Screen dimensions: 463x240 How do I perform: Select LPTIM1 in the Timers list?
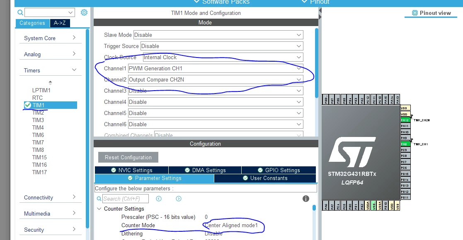click(x=41, y=90)
